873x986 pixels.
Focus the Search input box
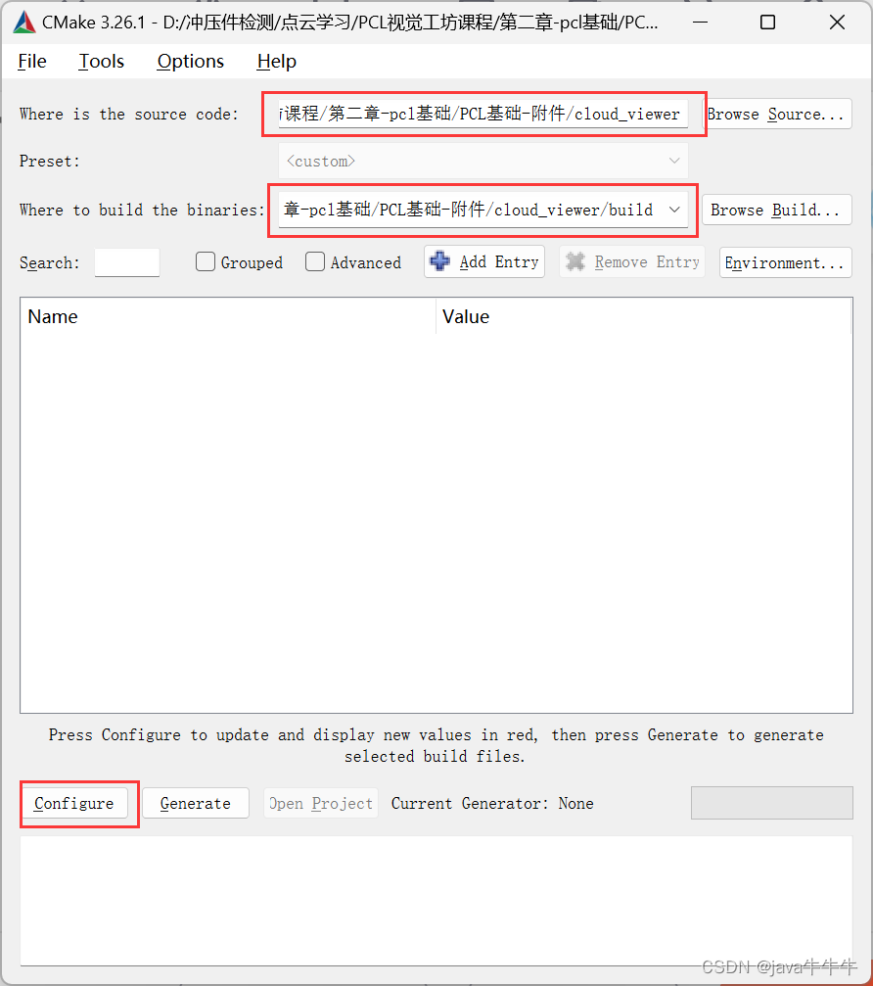127,262
